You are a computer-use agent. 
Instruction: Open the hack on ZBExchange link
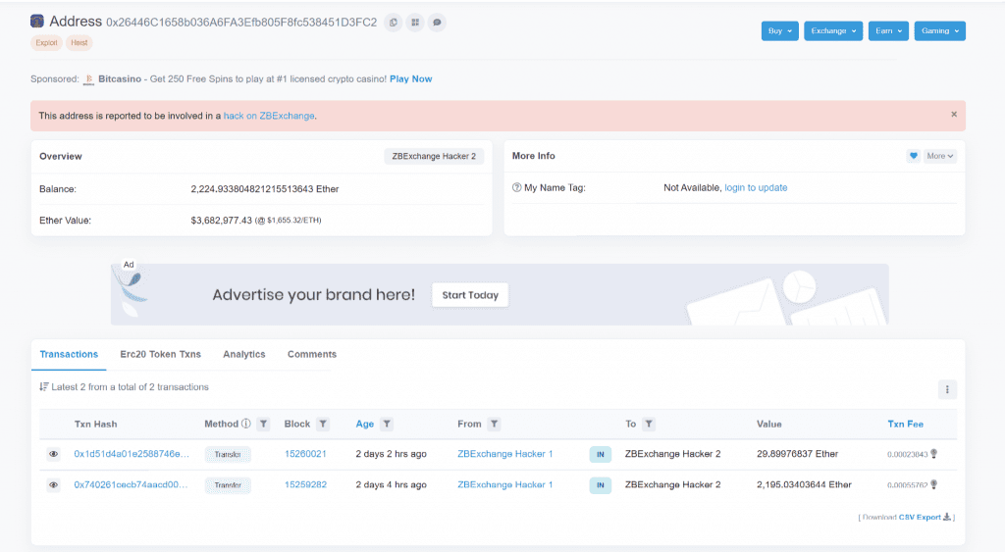269,116
